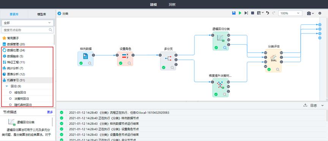The width and height of the screenshot is (328, 141).
Task: Select the 设置角色 node on canvas
Action: pyautogui.click(x=125, y=59)
